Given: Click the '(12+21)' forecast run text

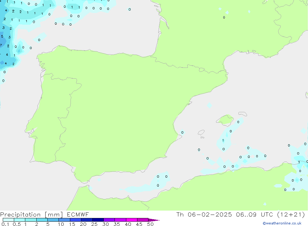Looking at the screenshot, I should tap(291, 215).
